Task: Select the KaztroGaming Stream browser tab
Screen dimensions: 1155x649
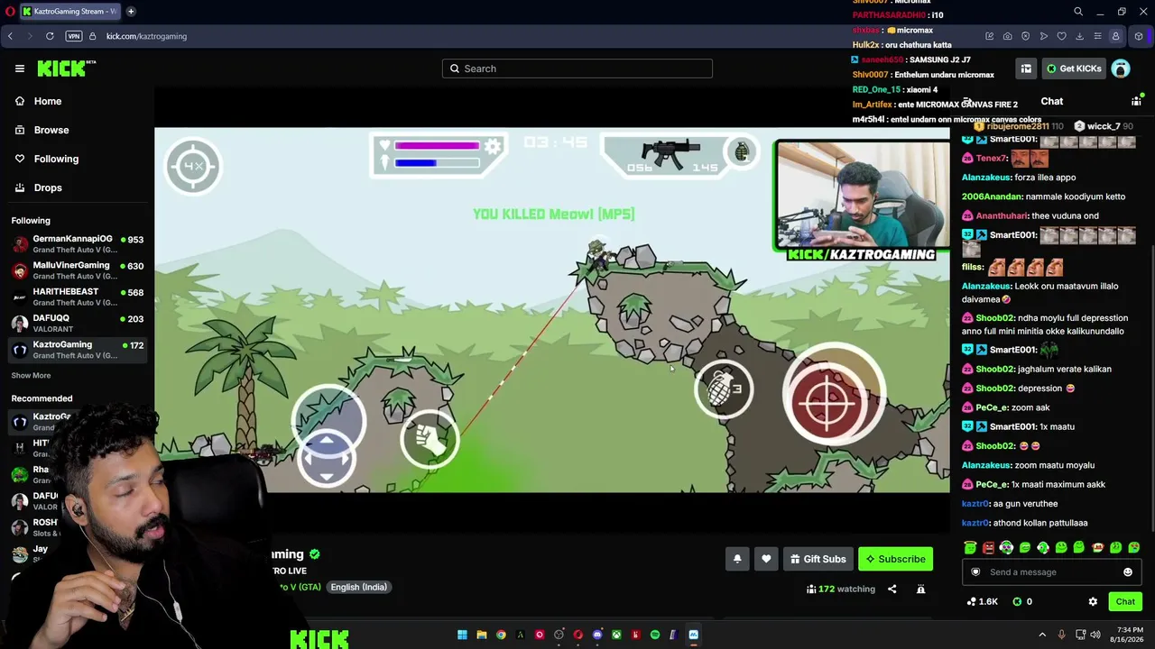Action: pos(69,12)
